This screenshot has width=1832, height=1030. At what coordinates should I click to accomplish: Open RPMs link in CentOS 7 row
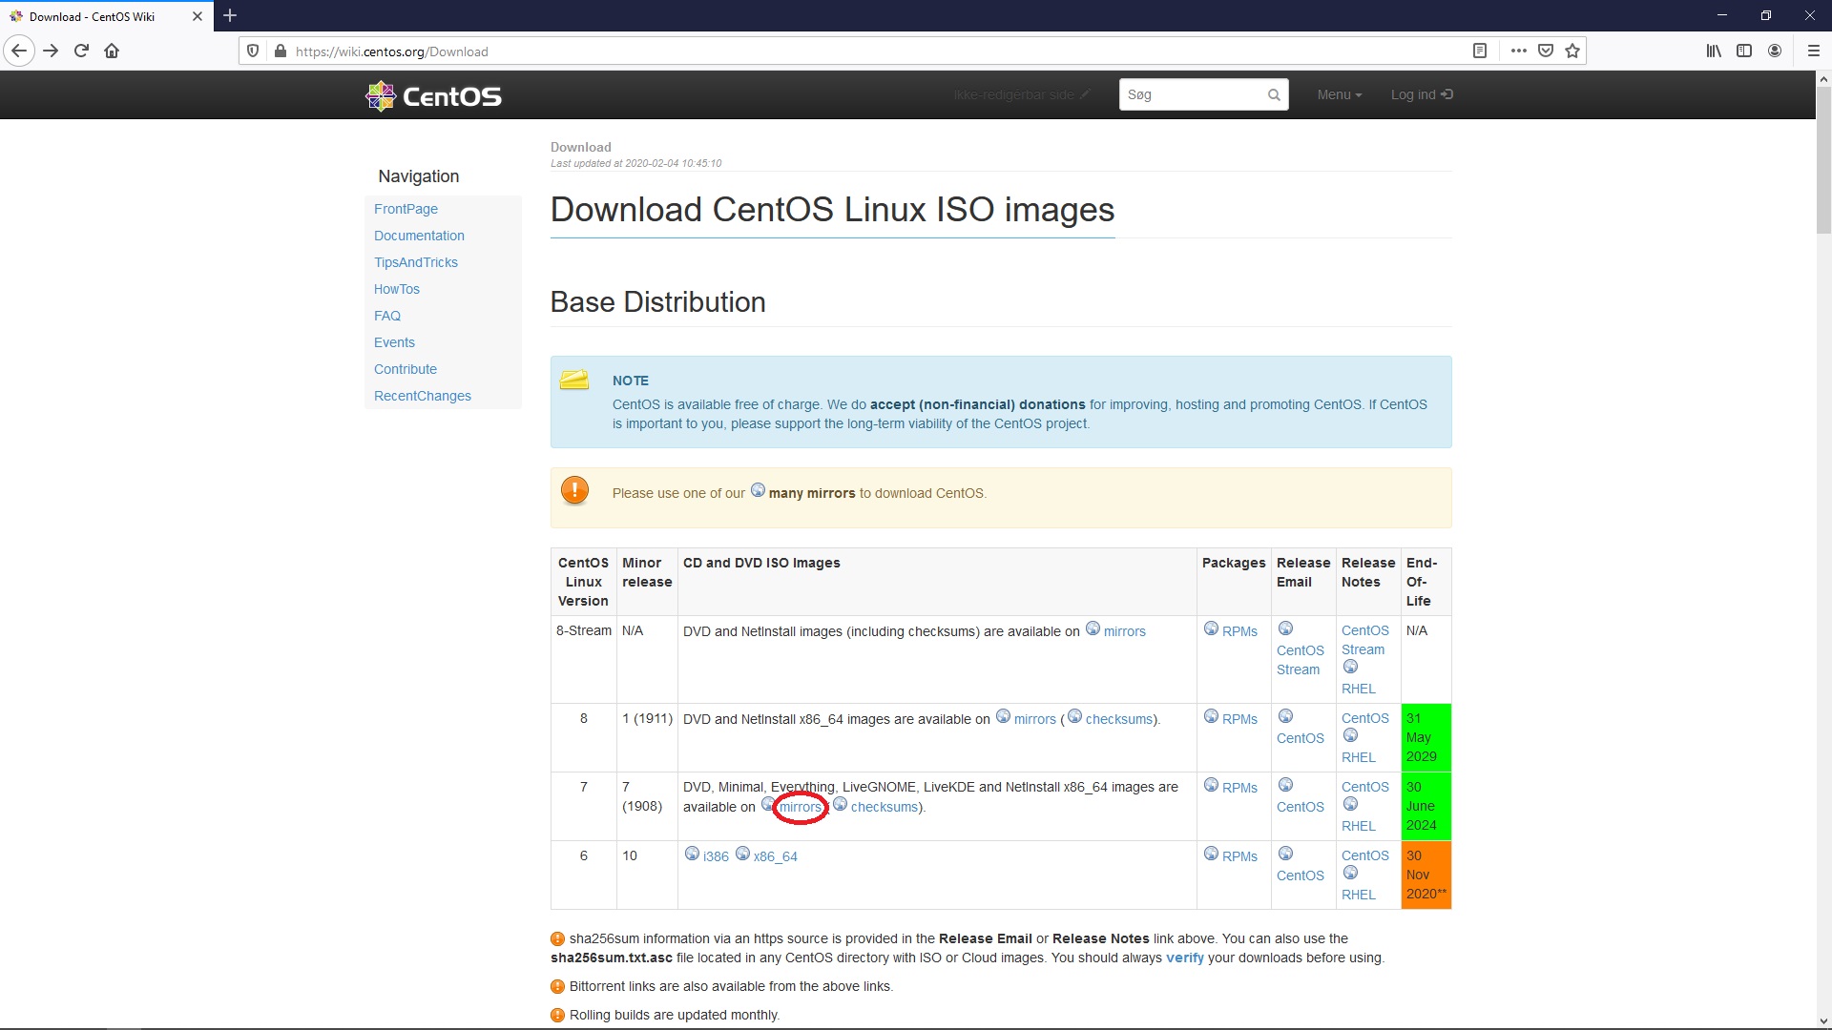pos(1239,788)
